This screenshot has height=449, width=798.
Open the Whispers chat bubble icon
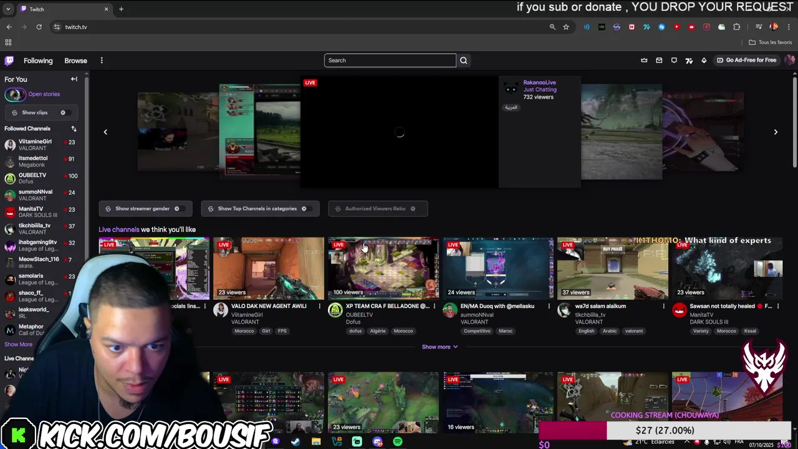[x=674, y=60]
